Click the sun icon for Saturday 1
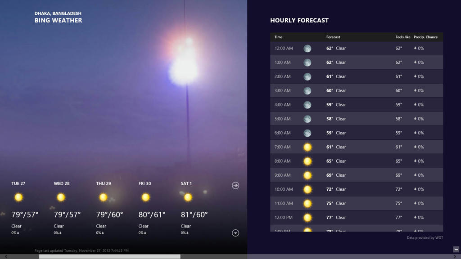Image resolution: width=461 pixels, height=259 pixels. (x=188, y=197)
